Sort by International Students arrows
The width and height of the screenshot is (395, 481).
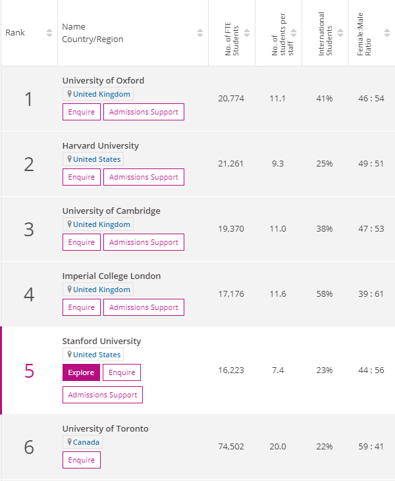click(x=340, y=33)
